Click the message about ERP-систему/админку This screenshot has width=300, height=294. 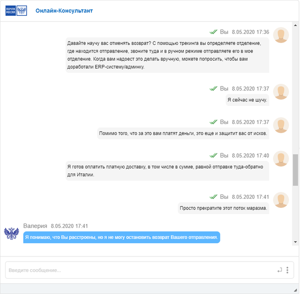pos(167,55)
